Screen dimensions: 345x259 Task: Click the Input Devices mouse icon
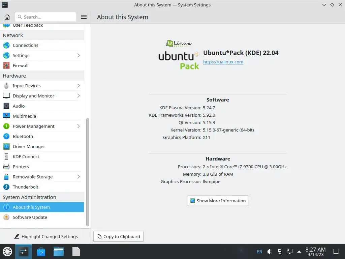[x=6, y=86]
